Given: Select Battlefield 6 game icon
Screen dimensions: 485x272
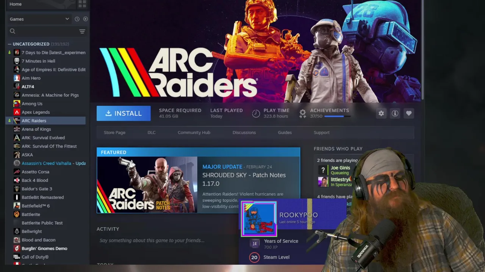Looking at the screenshot, I should 17,206.
